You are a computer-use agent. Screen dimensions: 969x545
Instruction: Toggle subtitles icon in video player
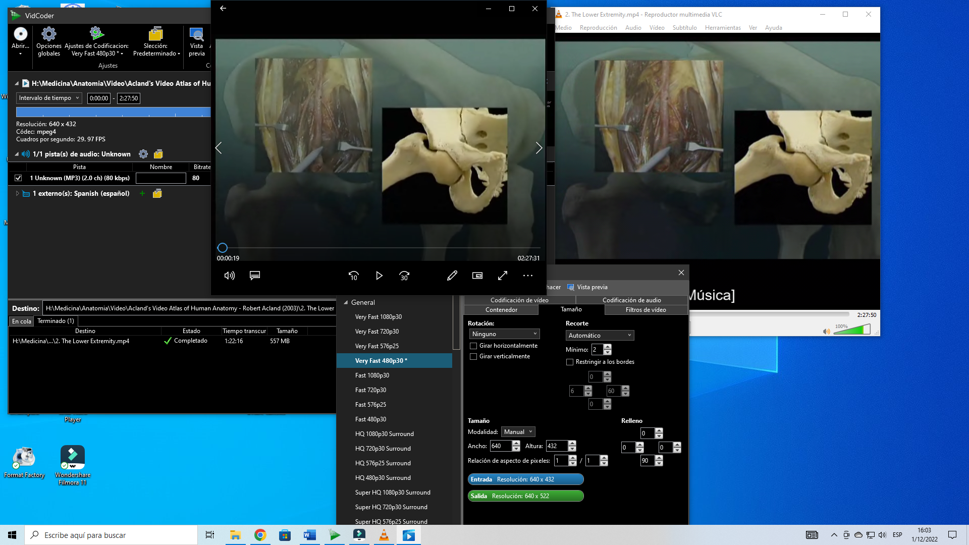coord(255,276)
